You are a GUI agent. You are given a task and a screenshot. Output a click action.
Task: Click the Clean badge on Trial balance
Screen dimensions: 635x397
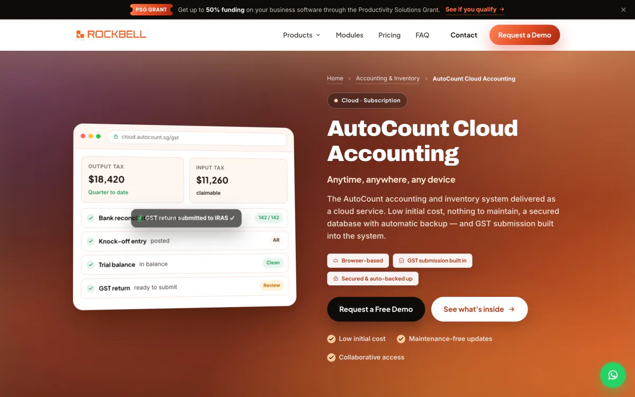coord(273,263)
